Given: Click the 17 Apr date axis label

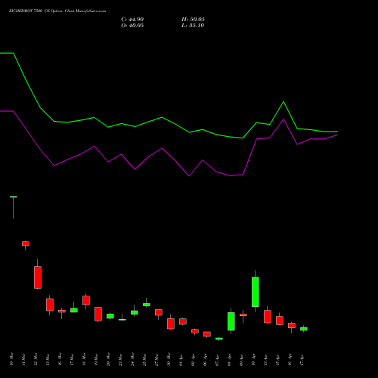Looking at the screenshot, I should pos(302,360).
